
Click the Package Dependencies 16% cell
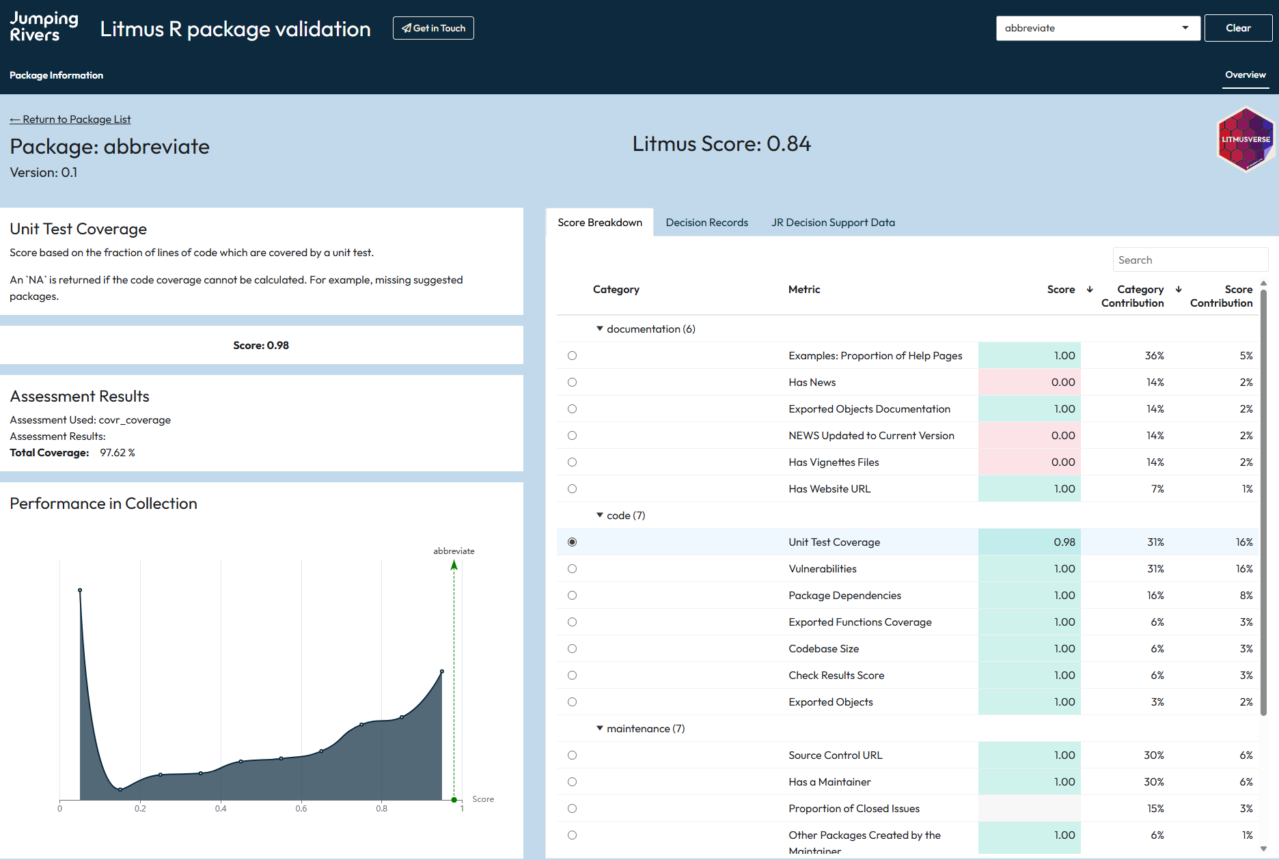point(1155,596)
